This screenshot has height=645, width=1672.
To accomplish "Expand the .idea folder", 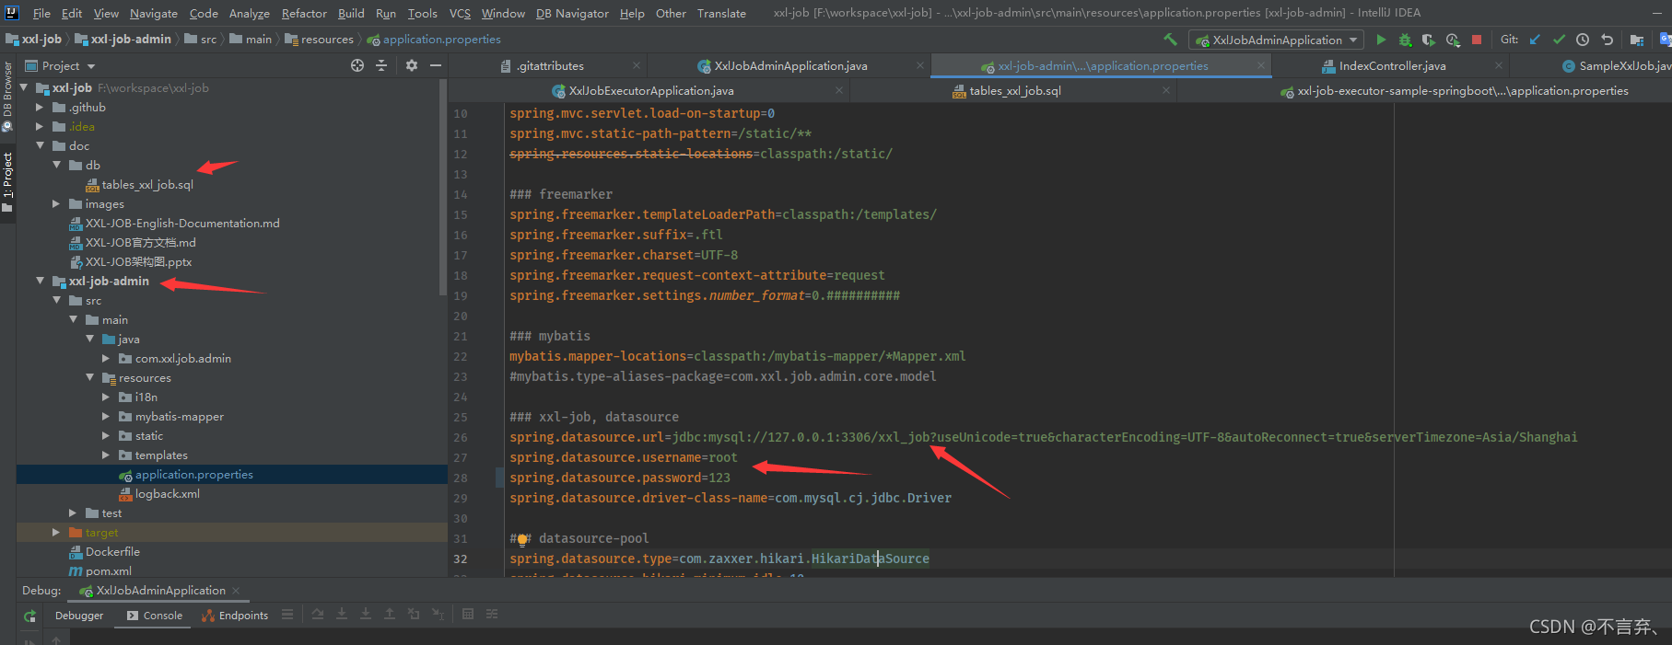I will click(40, 126).
